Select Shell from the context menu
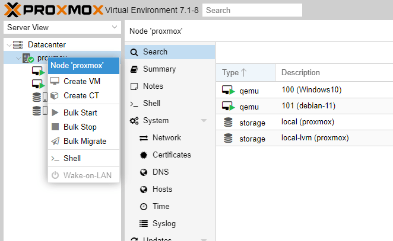 (72, 158)
